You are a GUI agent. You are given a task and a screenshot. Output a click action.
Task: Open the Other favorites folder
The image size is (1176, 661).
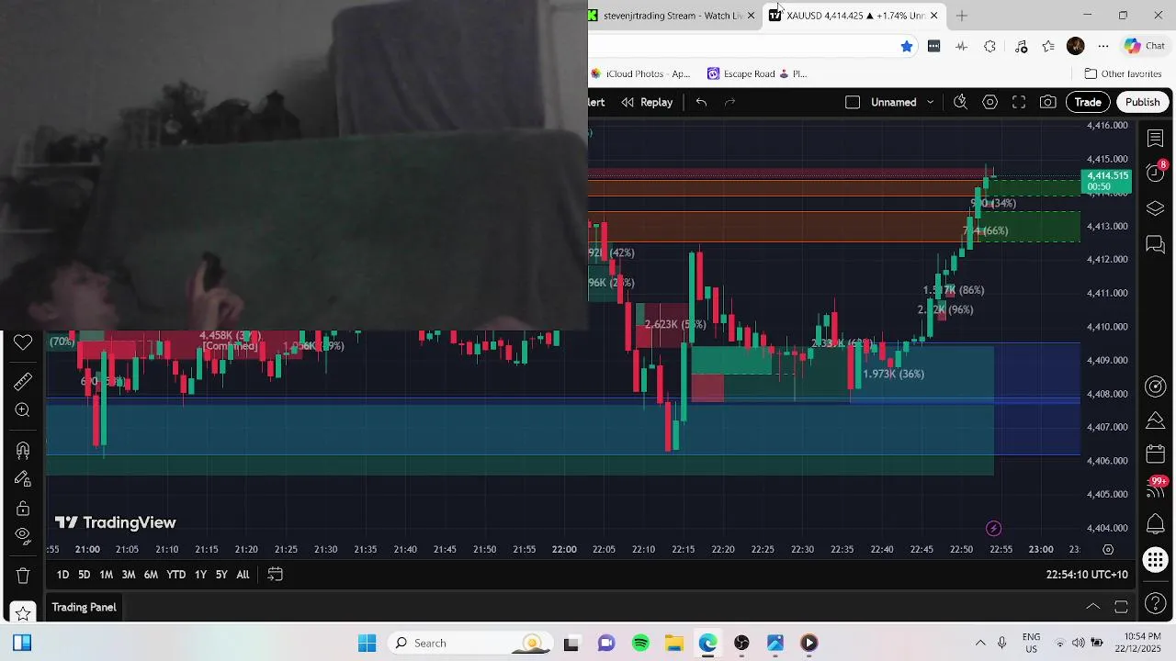tap(1123, 73)
